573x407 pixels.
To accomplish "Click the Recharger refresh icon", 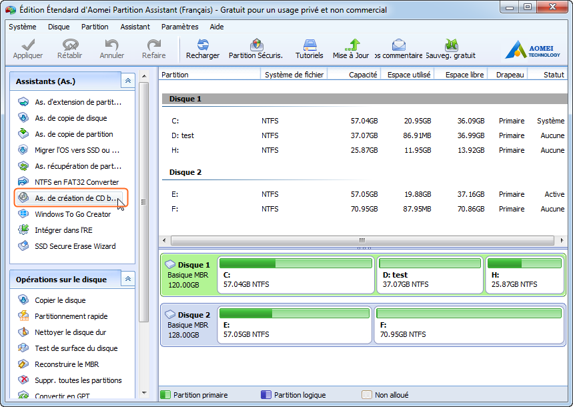I will [x=203, y=45].
